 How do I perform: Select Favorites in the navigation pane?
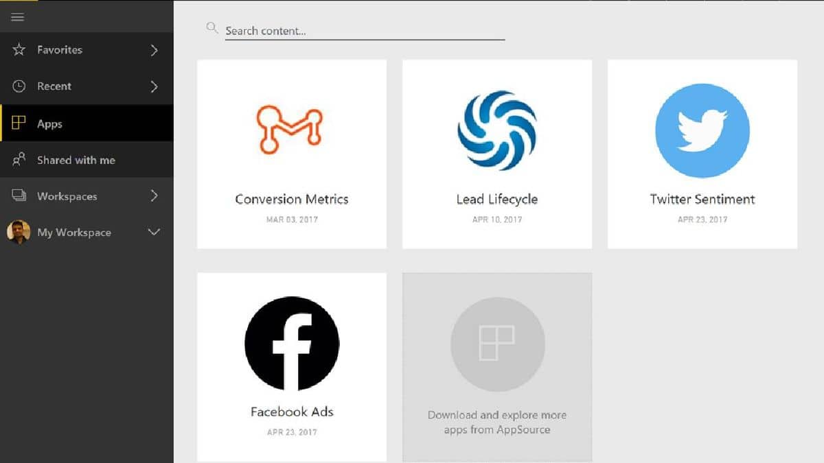click(x=87, y=50)
